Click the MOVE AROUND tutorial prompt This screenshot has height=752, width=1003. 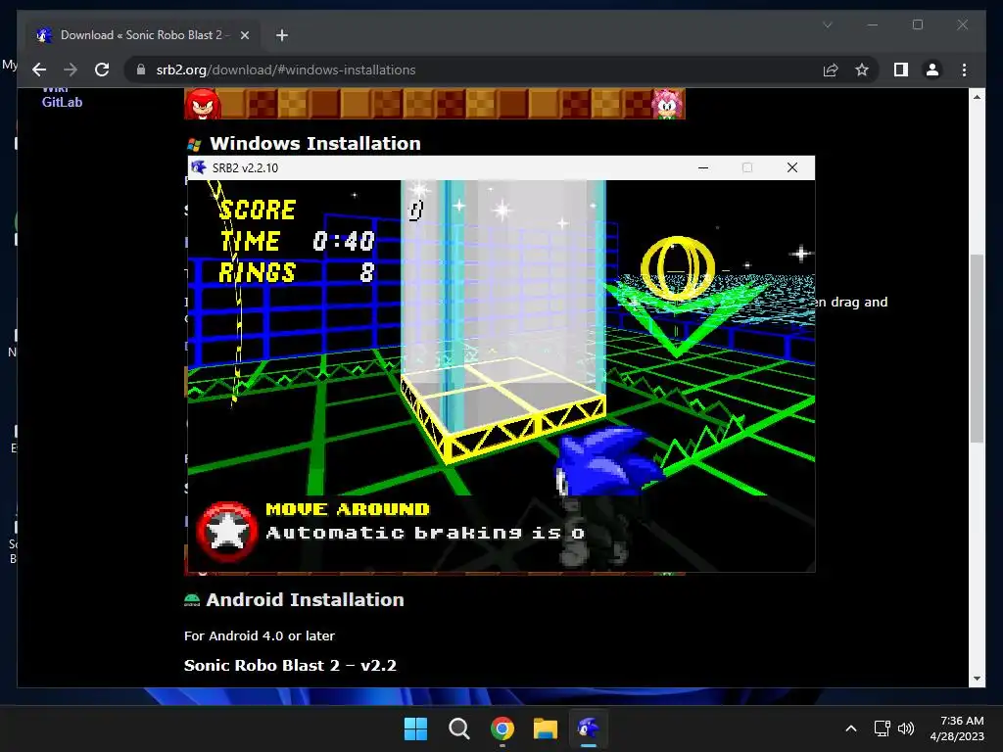pyautogui.click(x=348, y=509)
